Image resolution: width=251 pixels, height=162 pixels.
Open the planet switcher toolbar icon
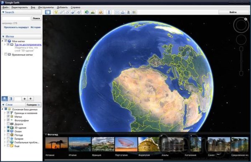(101, 12)
